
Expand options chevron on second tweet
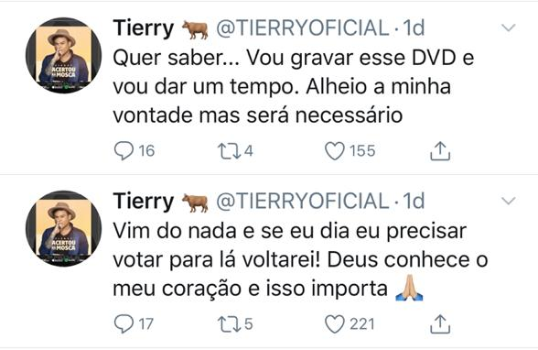(509, 201)
